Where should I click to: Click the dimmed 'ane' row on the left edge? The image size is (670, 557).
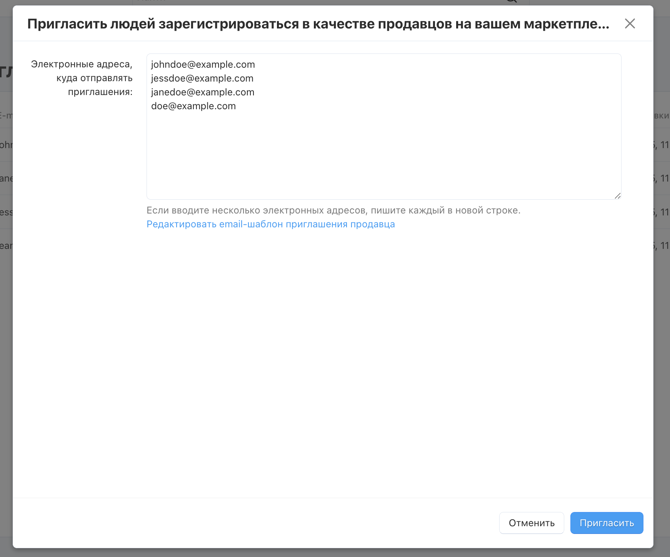click(x=6, y=178)
